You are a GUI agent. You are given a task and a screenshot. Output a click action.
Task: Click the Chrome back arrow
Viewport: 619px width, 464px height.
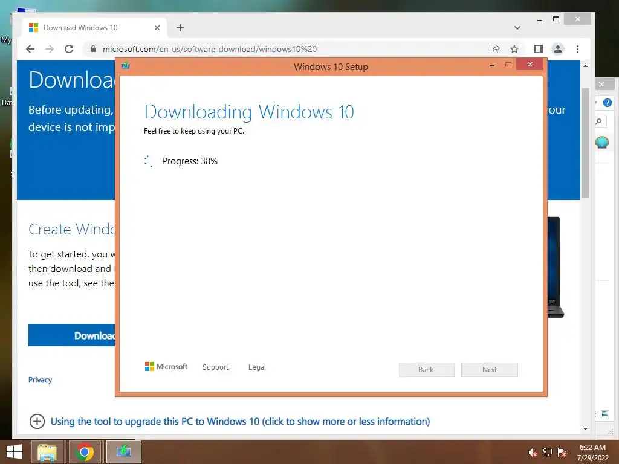(30, 49)
